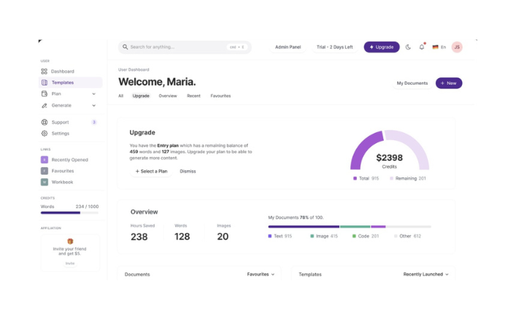This screenshot has width=508, height=311.
Task: Click the Text legend swatch
Action: (x=270, y=236)
